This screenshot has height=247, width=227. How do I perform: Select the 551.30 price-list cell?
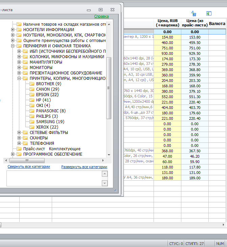coord(195,97)
